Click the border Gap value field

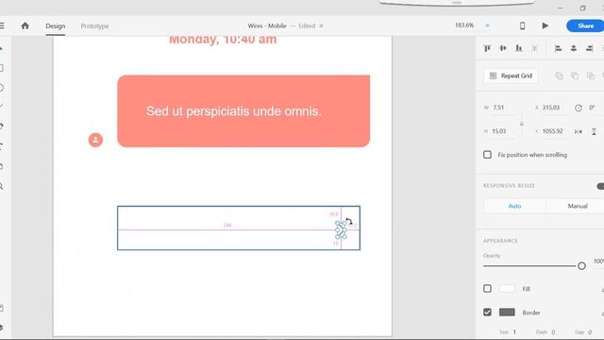point(590,331)
